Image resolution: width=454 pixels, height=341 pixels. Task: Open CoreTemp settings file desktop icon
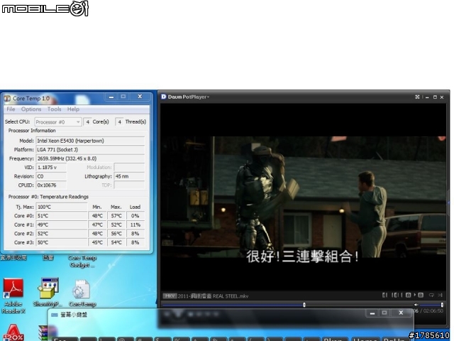click(82, 293)
